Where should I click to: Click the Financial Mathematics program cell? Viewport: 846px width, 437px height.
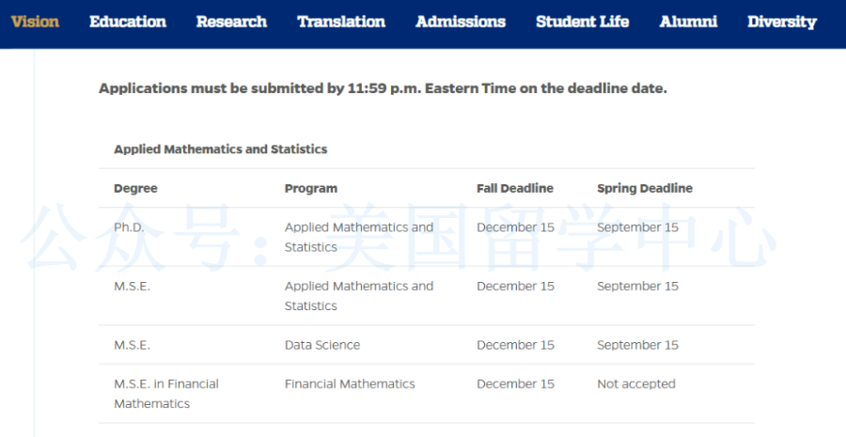[350, 383]
